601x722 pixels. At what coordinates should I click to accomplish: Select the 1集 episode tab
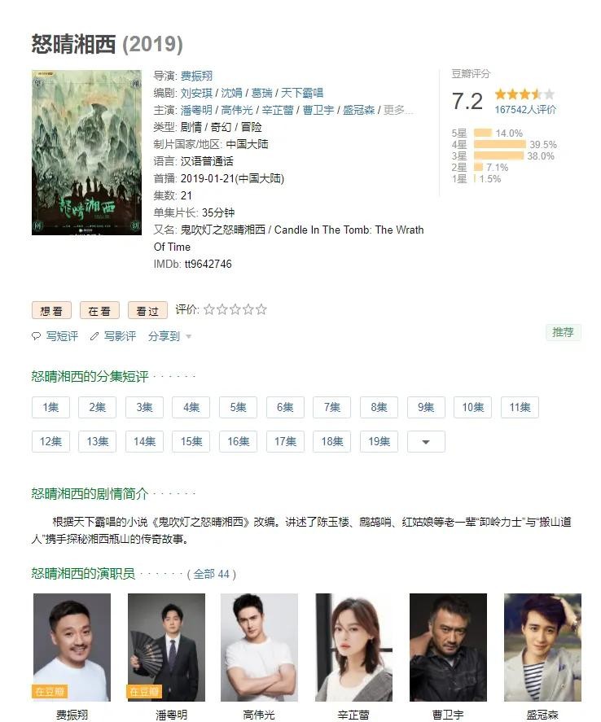[x=50, y=408]
